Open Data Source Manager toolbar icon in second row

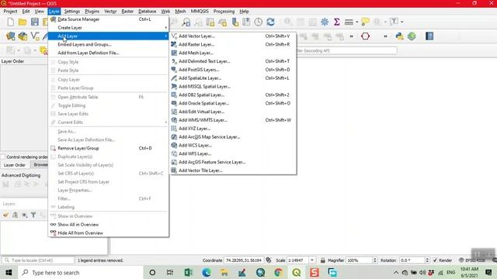click(x=10, y=36)
